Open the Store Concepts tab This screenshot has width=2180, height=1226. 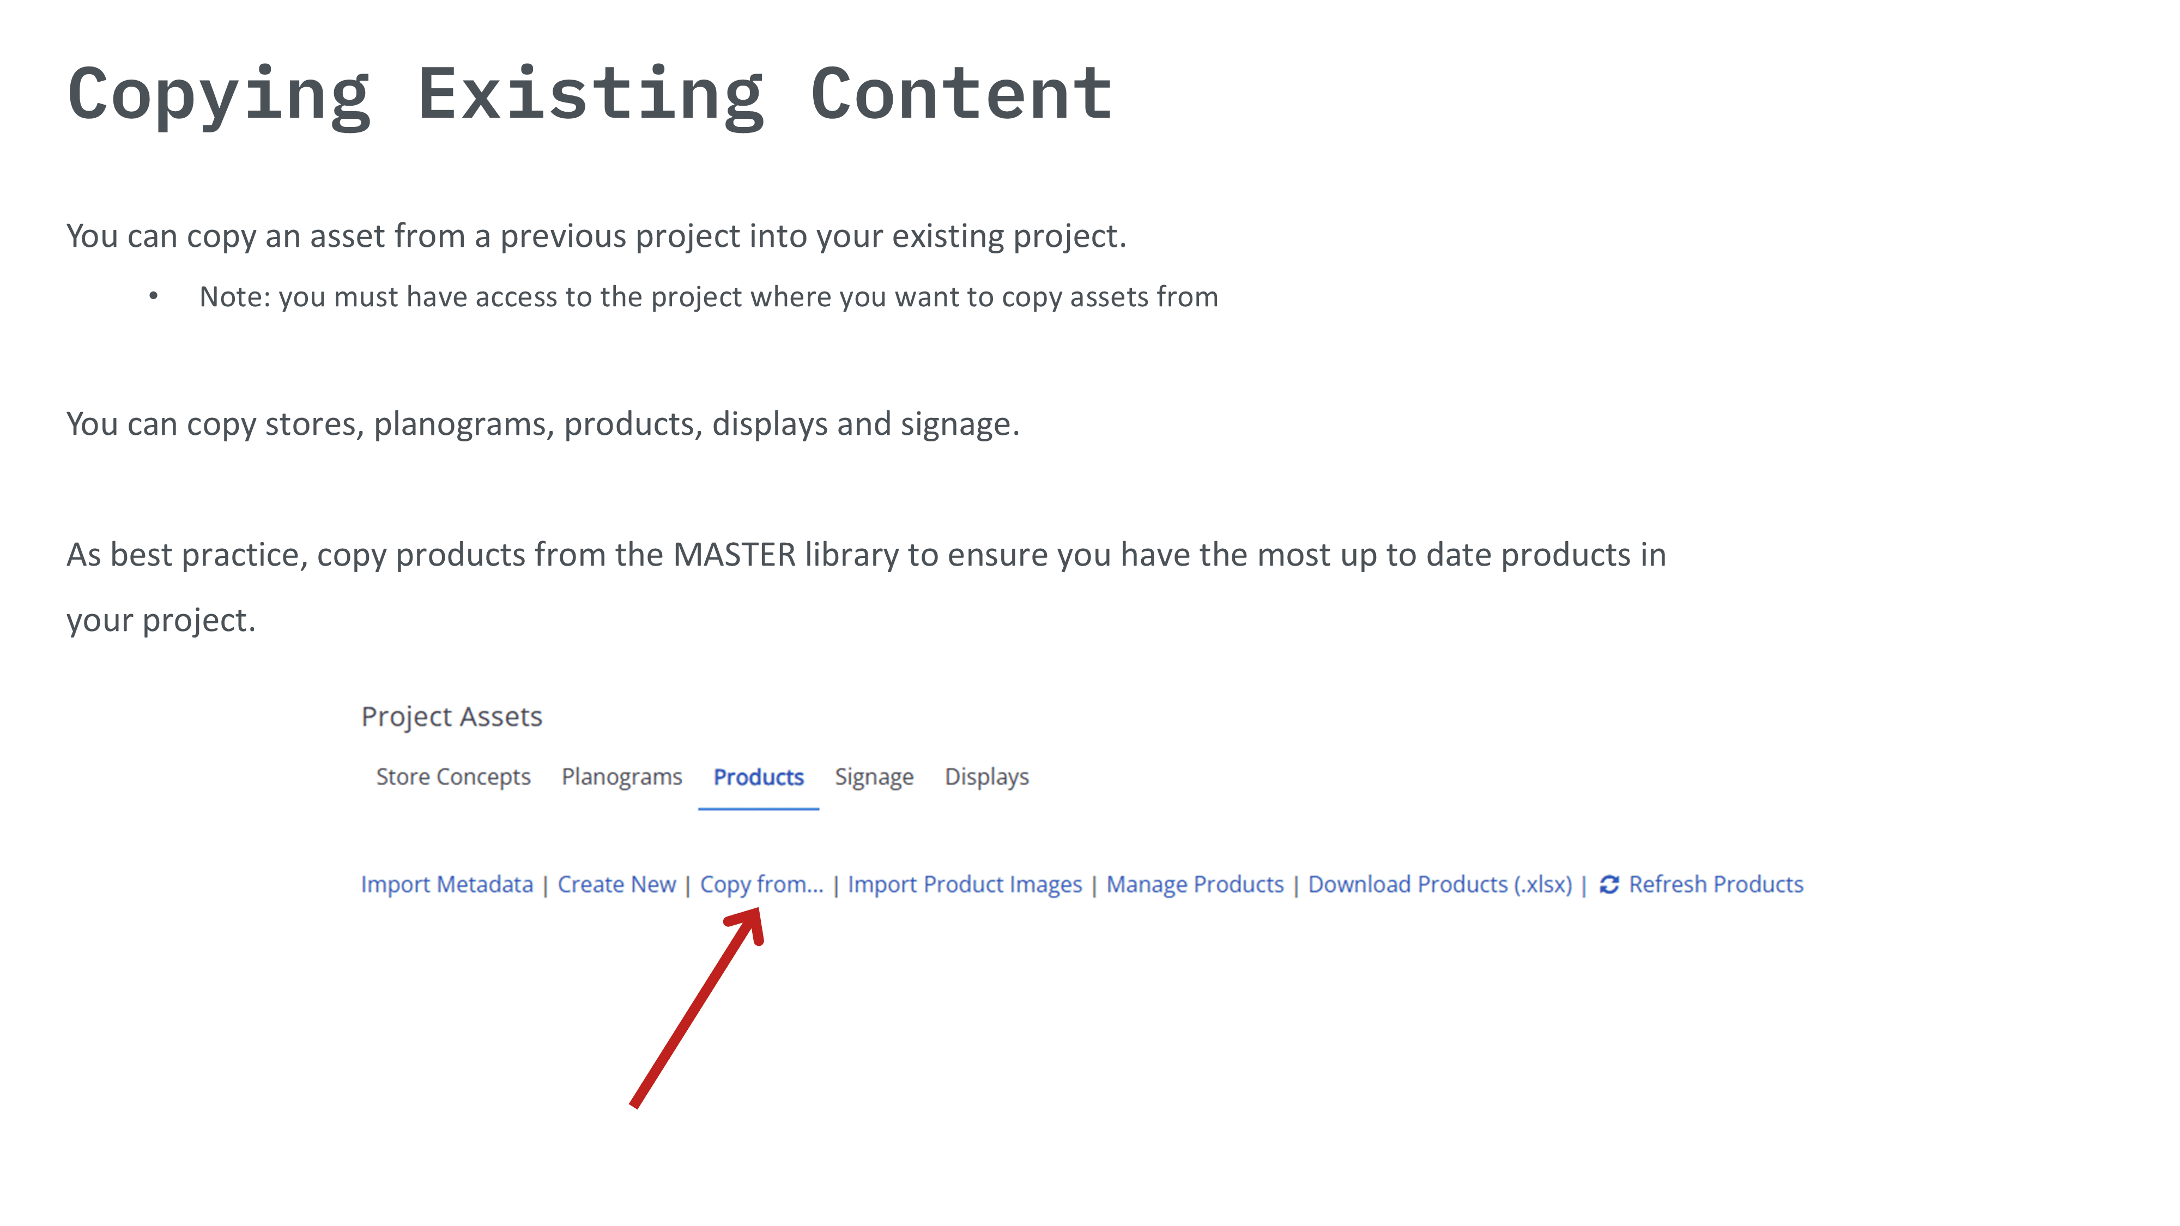tap(453, 776)
